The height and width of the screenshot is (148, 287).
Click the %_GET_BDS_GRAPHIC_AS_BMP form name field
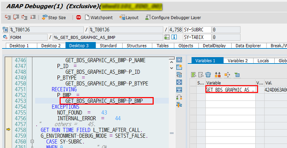[x=108, y=38]
